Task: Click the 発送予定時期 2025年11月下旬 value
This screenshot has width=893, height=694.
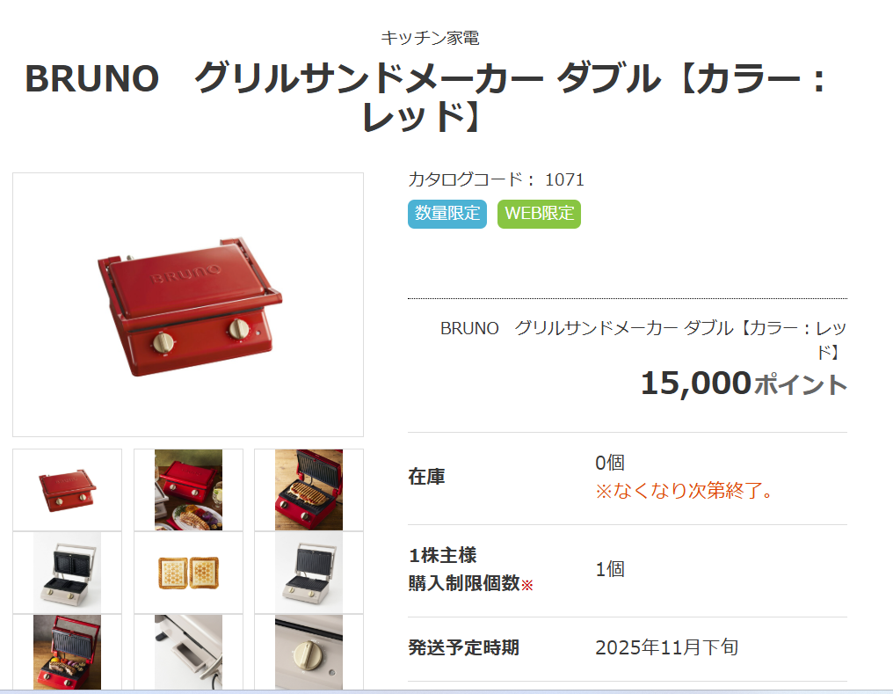Action: point(667,647)
